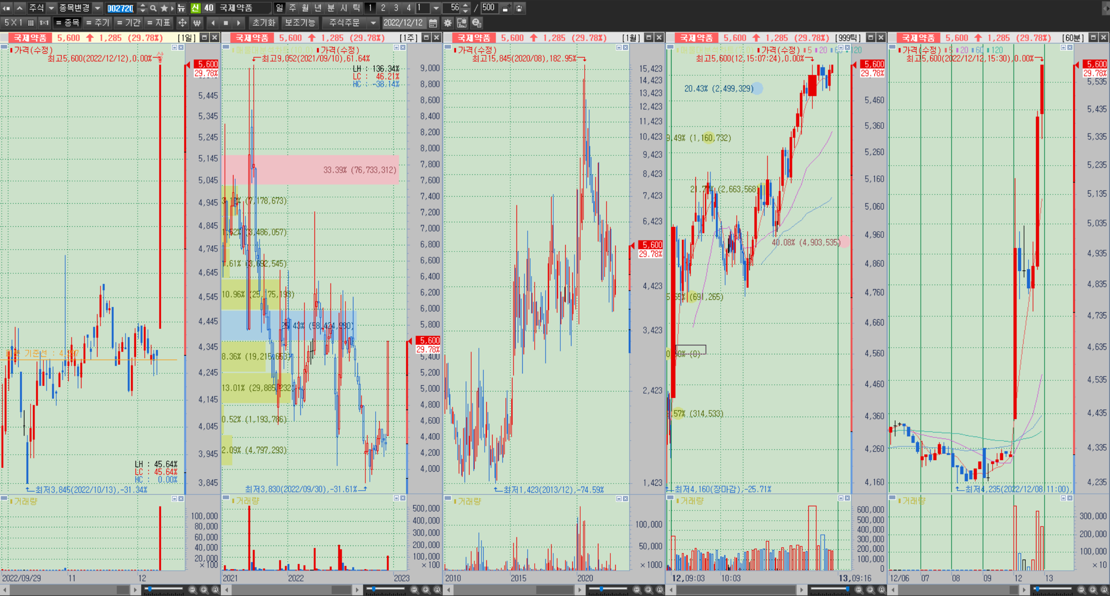Click the stock search magnifier icon
Image resolution: width=1110 pixels, height=596 pixels.
(x=153, y=8)
